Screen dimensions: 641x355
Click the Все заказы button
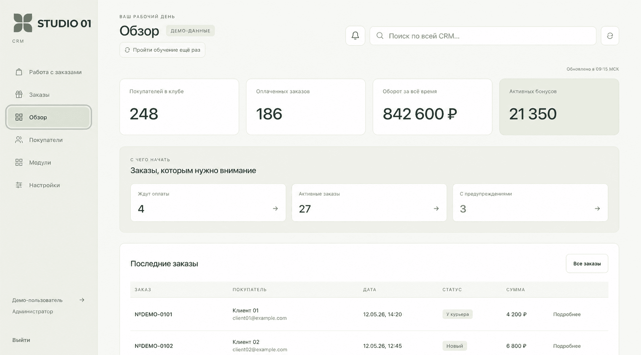[587, 263]
